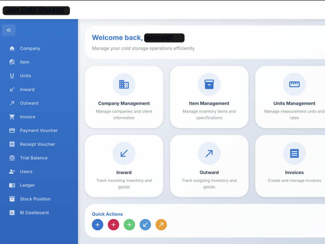This screenshot has height=244, width=325.
Task: Click the receipt icon on Invoices card
Action: (x=294, y=153)
